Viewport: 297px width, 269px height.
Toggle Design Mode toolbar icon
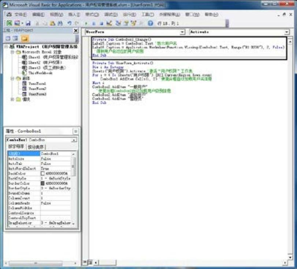coord(109,23)
